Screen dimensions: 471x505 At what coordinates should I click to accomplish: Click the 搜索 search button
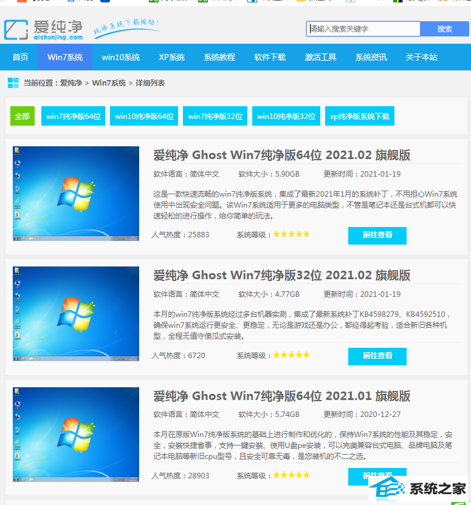[x=445, y=29]
